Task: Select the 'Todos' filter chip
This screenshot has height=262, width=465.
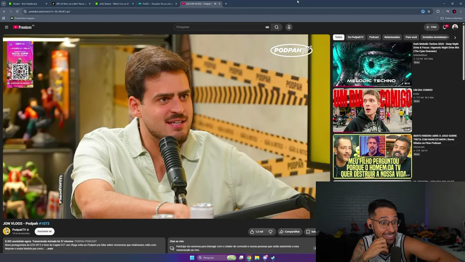Action: point(339,37)
